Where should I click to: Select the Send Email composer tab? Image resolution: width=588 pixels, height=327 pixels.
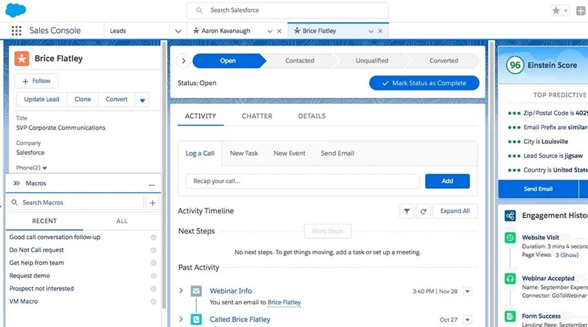[x=337, y=153]
